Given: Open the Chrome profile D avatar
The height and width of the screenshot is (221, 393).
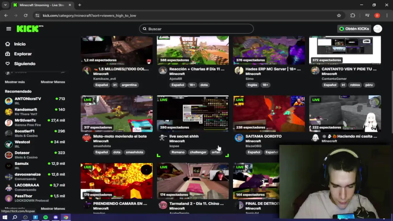Looking at the screenshot, I should 377,15.
